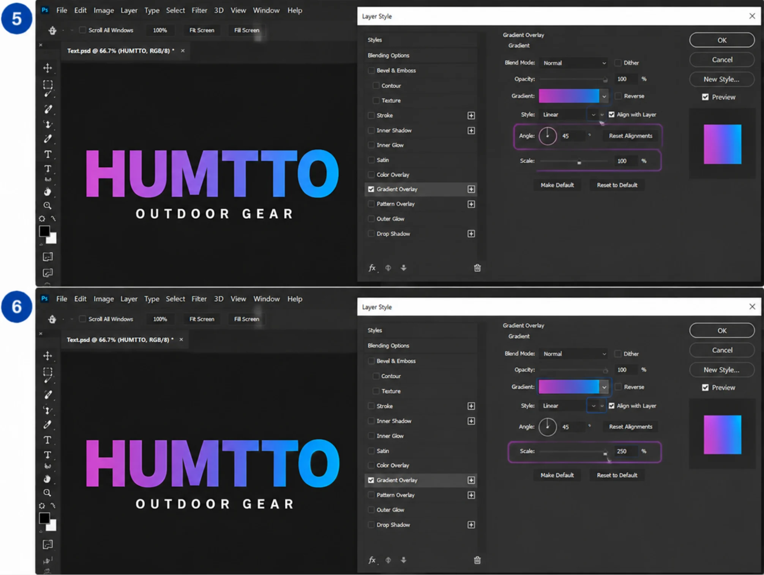Open Window menu in lower Photoshop window
This screenshot has width=764, height=575.
tap(267, 299)
